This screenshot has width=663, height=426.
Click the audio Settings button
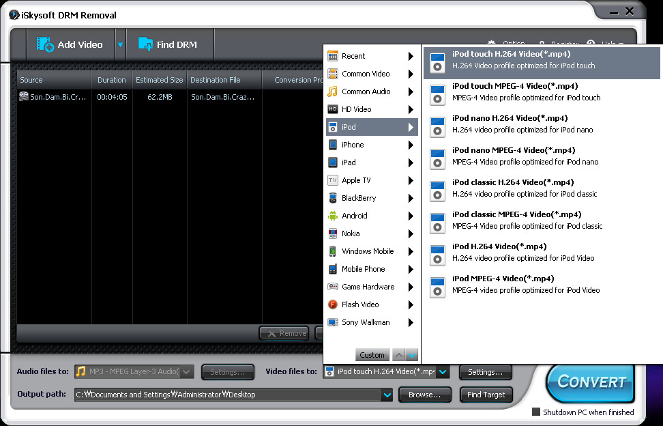pos(228,372)
